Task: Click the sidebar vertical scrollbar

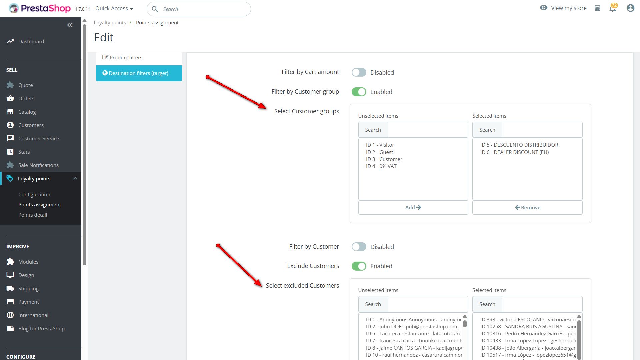Action: point(84,143)
